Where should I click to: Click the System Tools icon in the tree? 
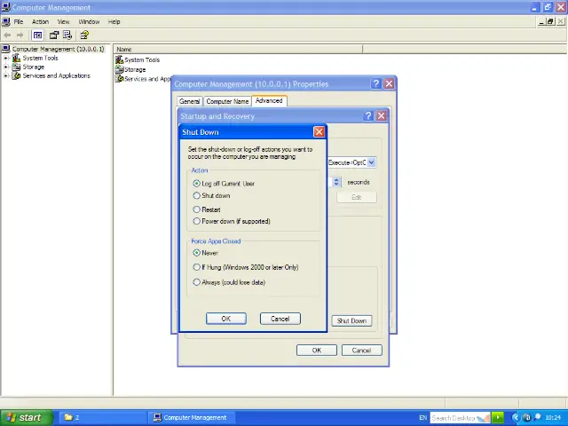(16, 58)
